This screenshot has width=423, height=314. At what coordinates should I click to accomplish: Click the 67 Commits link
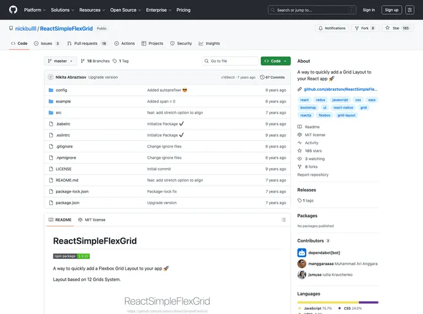[272, 77]
